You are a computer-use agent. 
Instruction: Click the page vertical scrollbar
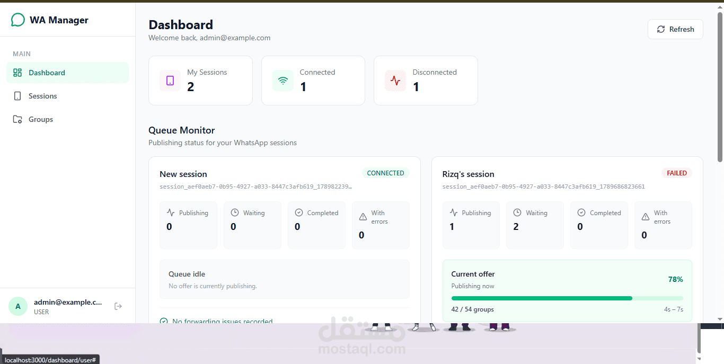720,87
